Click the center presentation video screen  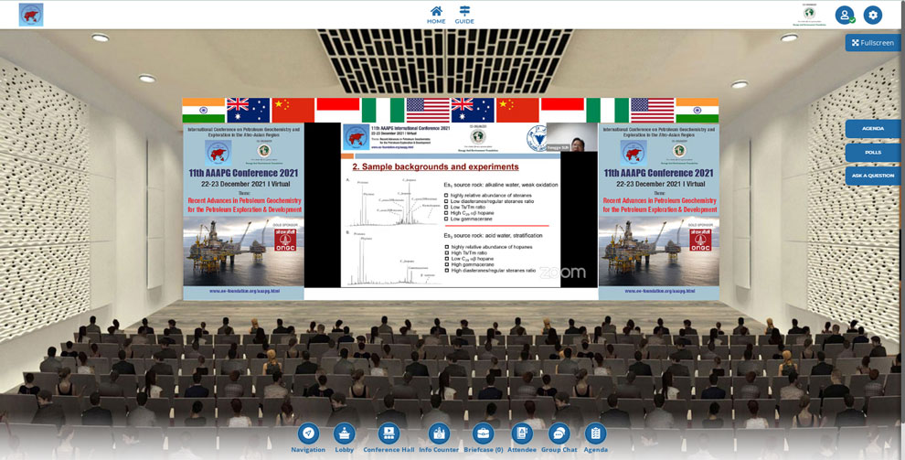point(451,205)
